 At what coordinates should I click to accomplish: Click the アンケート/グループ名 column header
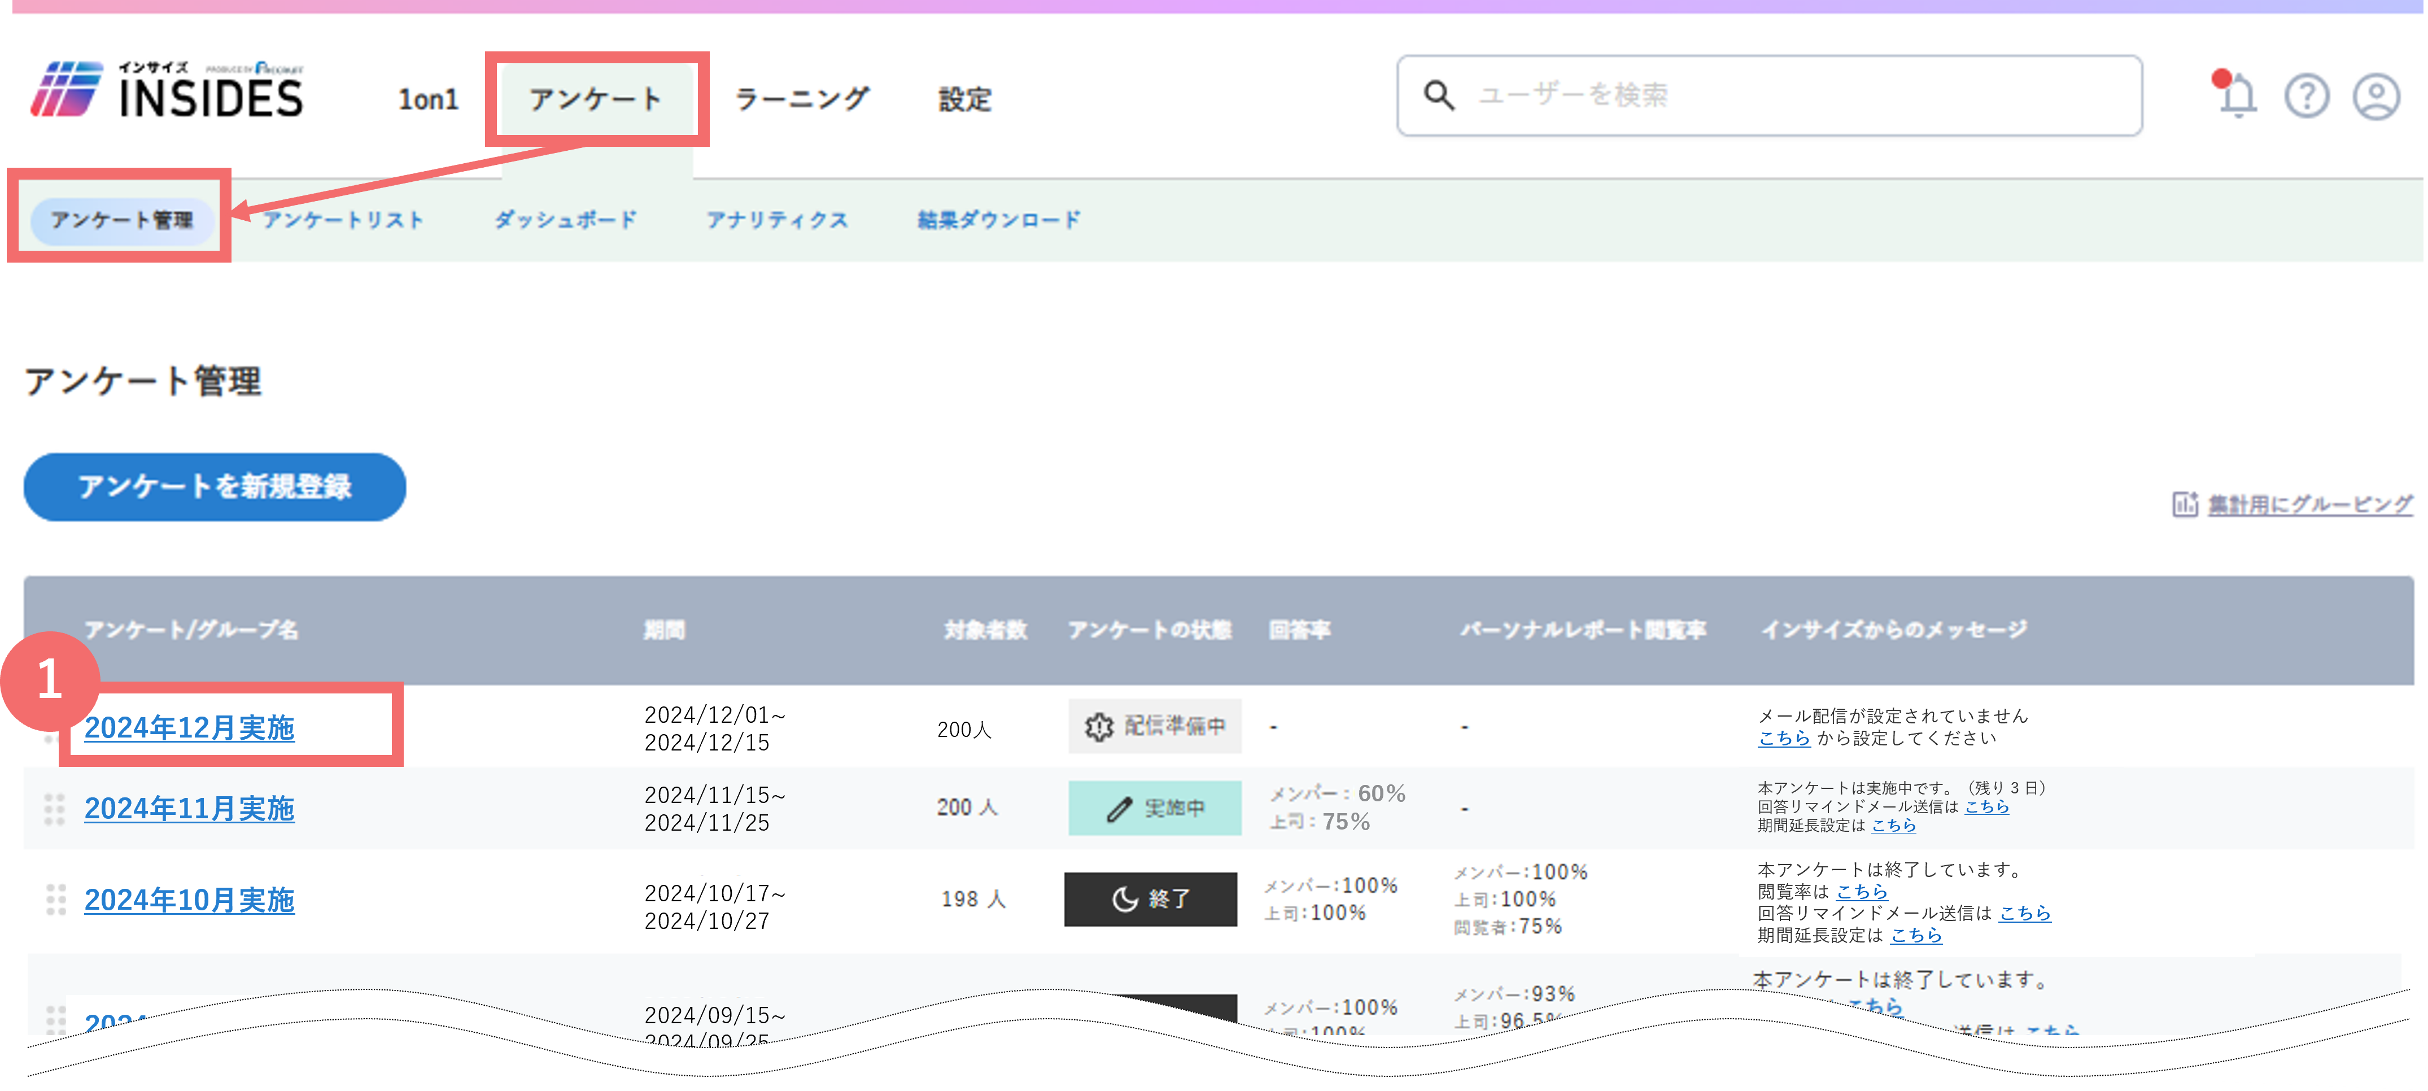click(191, 630)
